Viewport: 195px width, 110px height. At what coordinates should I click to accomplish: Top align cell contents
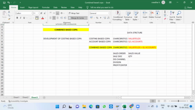(x=51, y=13)
